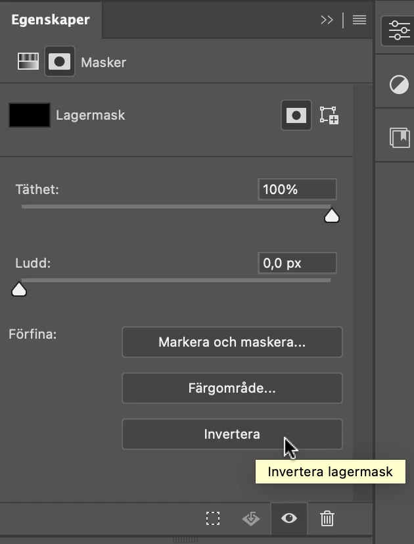Toggle mask visibility eye icon
Screen dimensions: 414x544
click(289, 518)
